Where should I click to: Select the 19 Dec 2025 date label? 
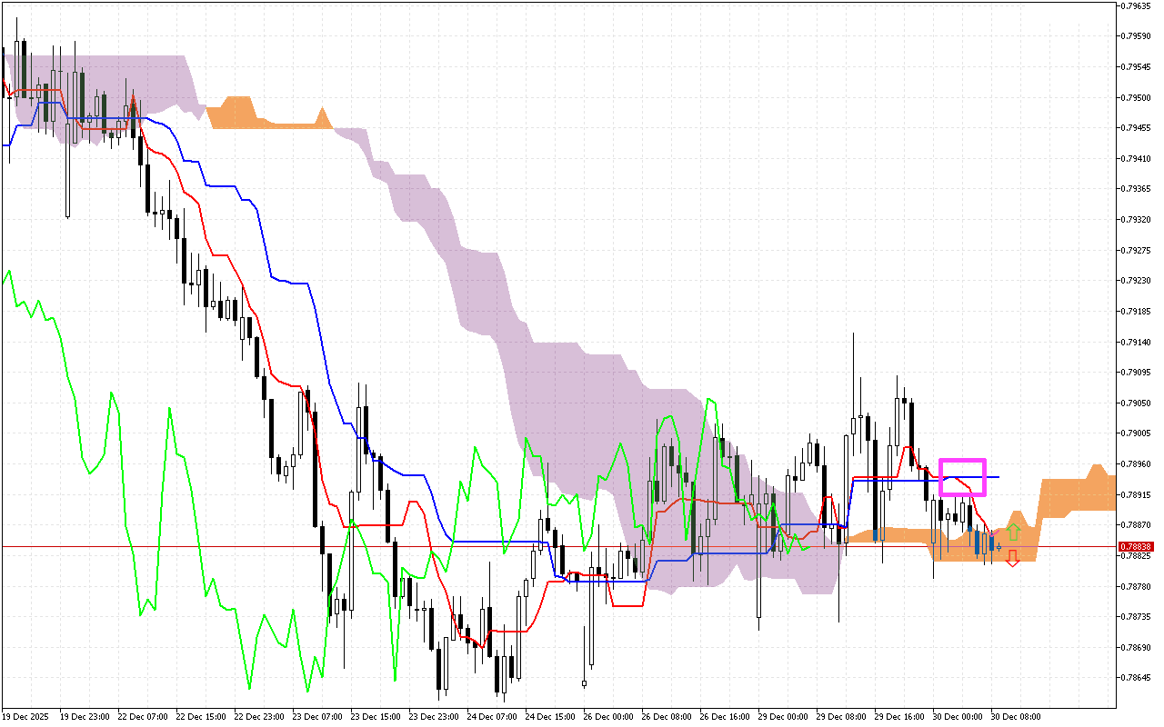click(27, 717)
